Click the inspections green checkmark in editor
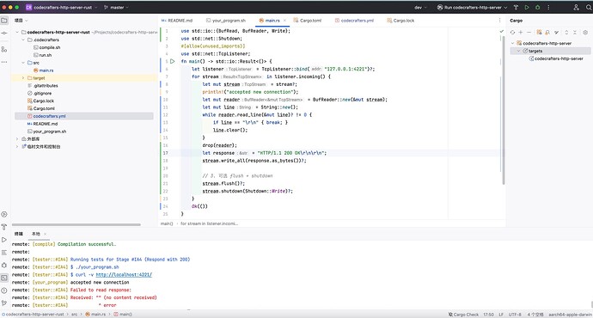This screenshot has width=593, height=318. 502,32
